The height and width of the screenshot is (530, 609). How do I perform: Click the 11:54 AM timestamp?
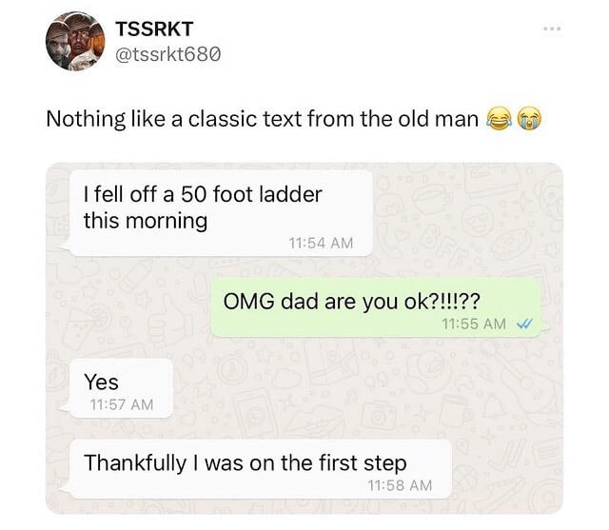tap(321, 243)
